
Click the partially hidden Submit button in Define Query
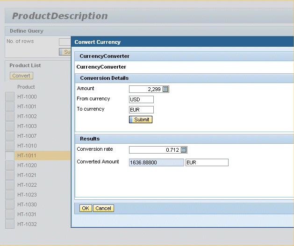pyautogui.click(x=65, y=52)
